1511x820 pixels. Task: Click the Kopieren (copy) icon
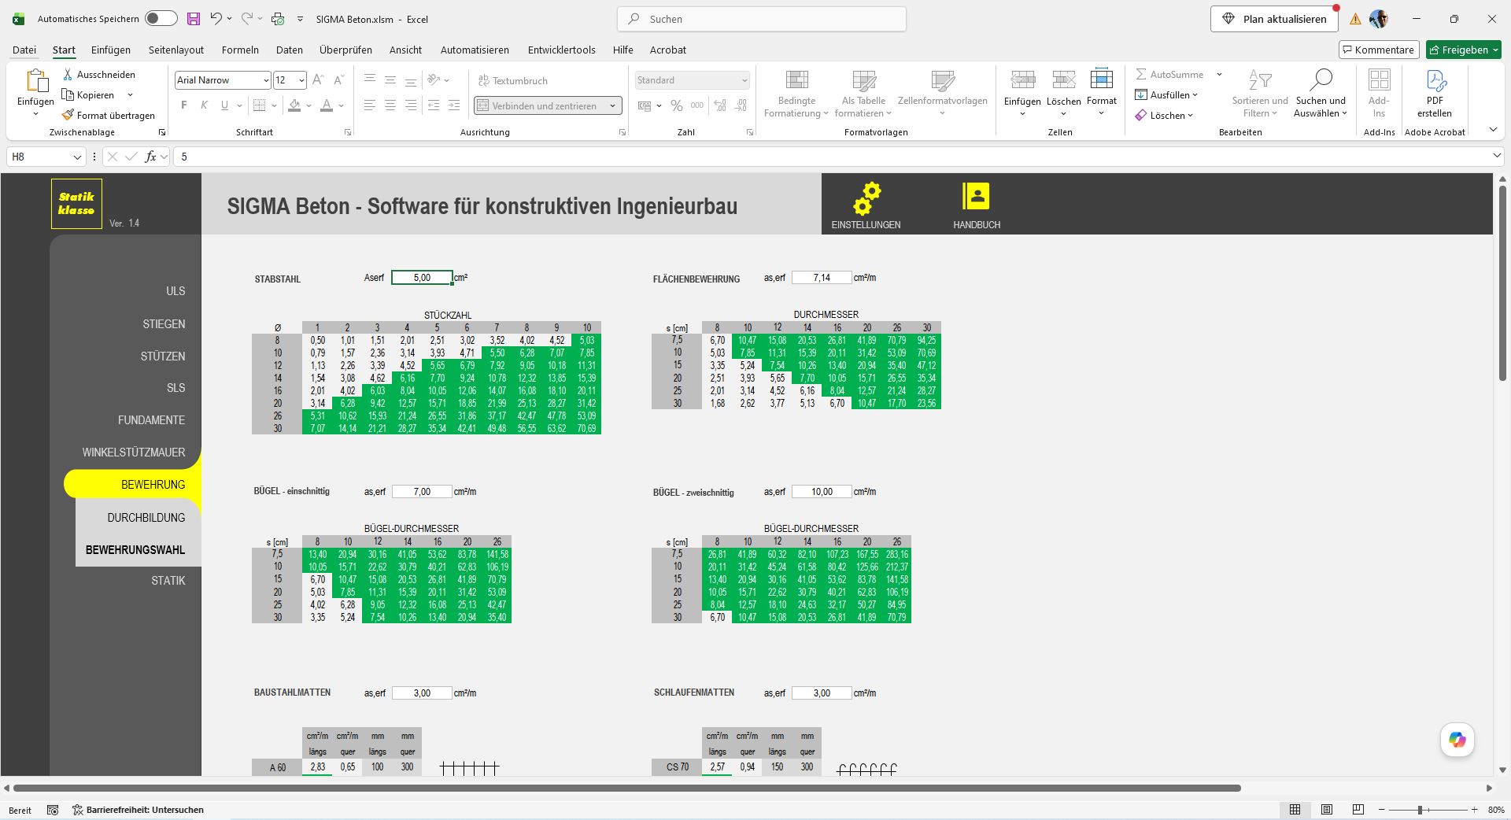click(x=68, y=94)
